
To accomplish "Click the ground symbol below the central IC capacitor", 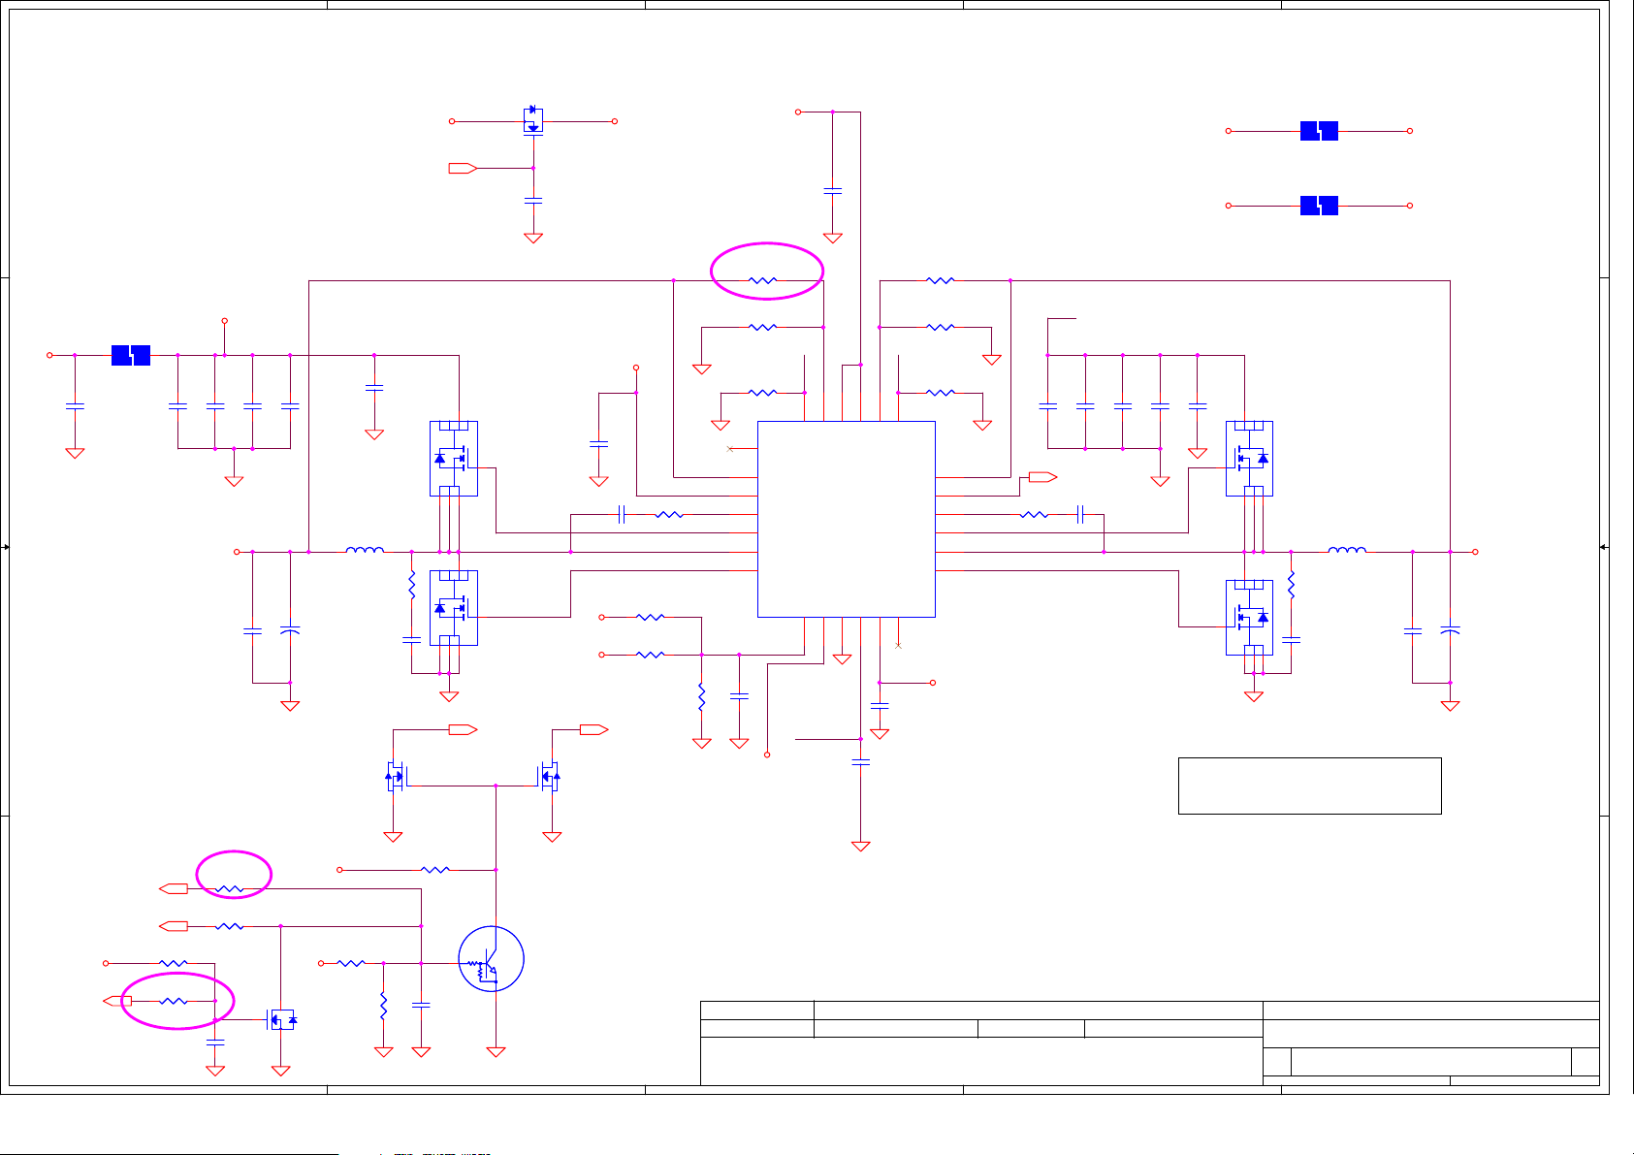I will (x=860, y=847).
